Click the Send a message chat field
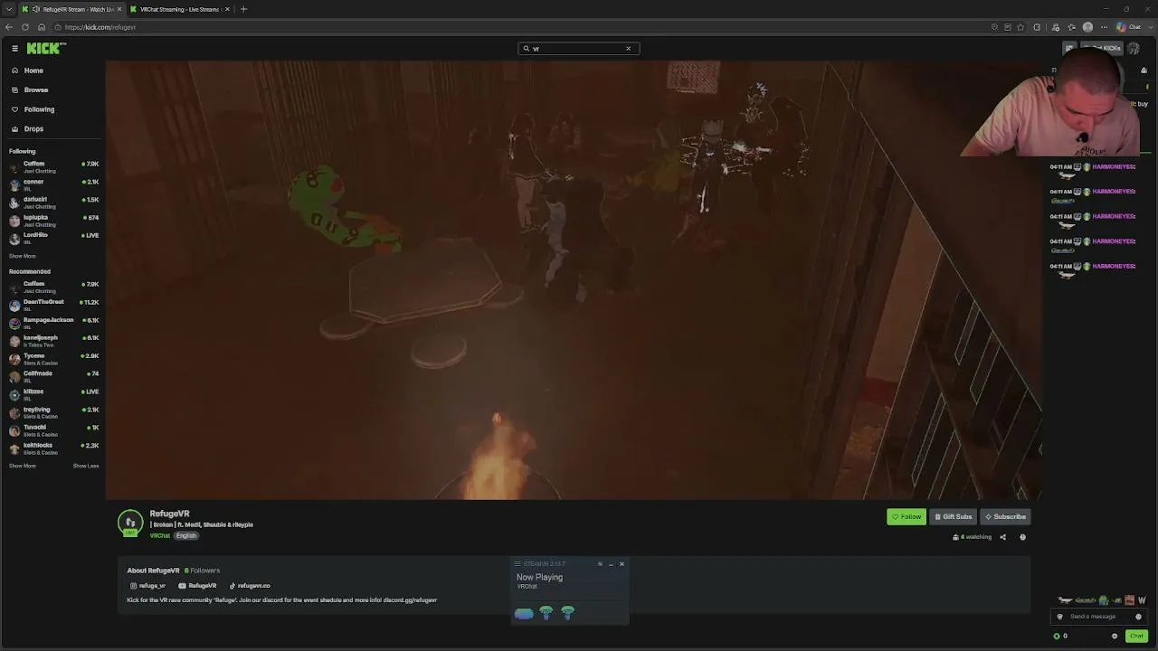 1100,617
